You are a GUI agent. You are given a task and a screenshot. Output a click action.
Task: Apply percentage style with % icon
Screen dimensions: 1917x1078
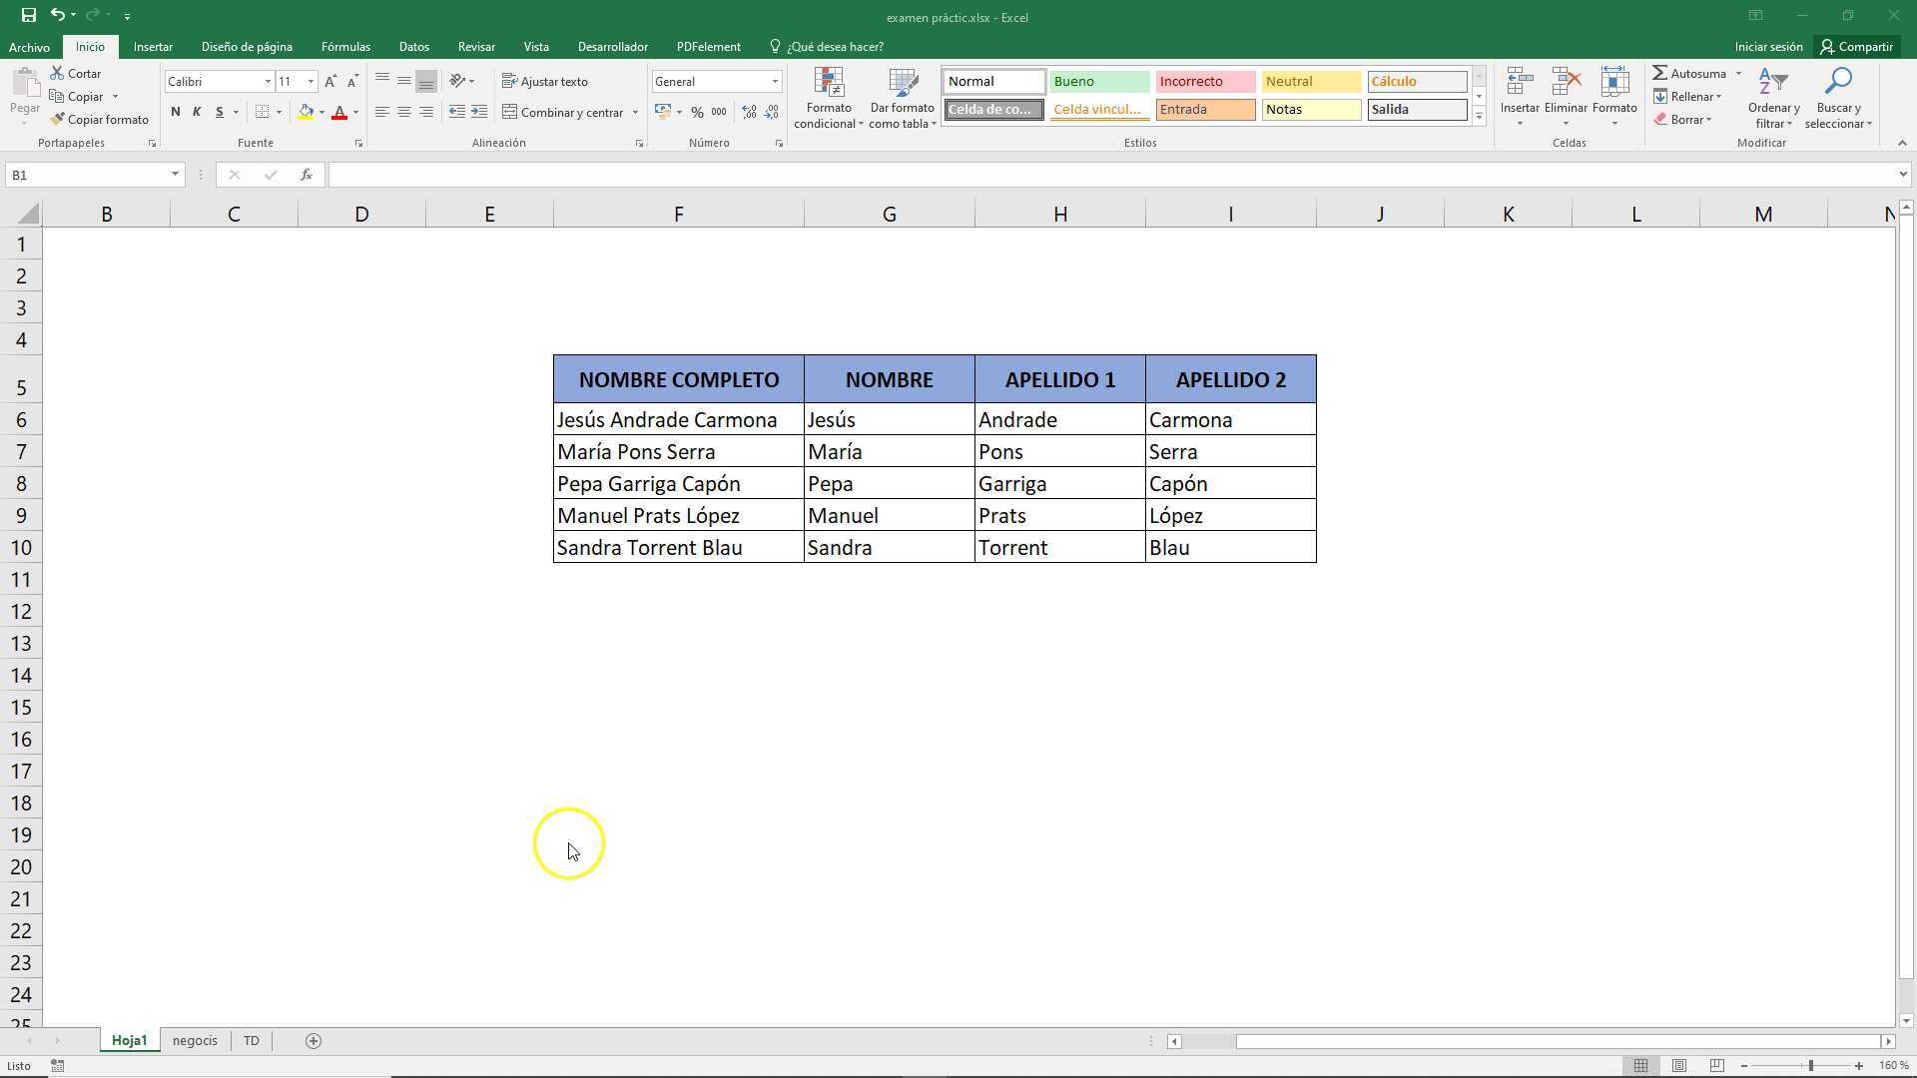698,112
